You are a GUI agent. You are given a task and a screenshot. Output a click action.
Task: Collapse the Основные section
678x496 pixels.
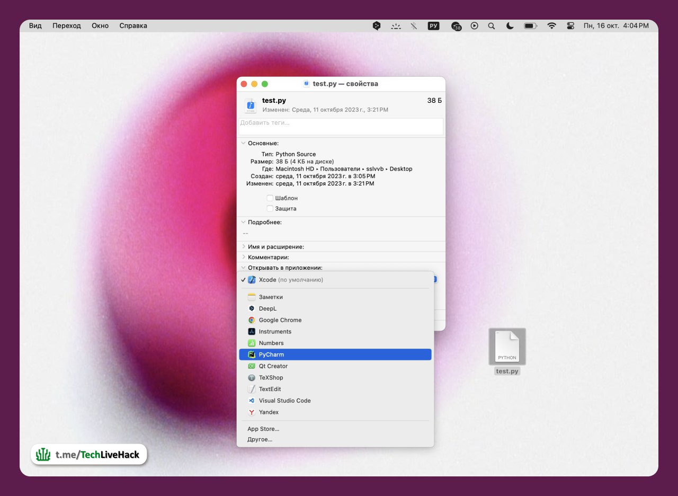[243, 143]
